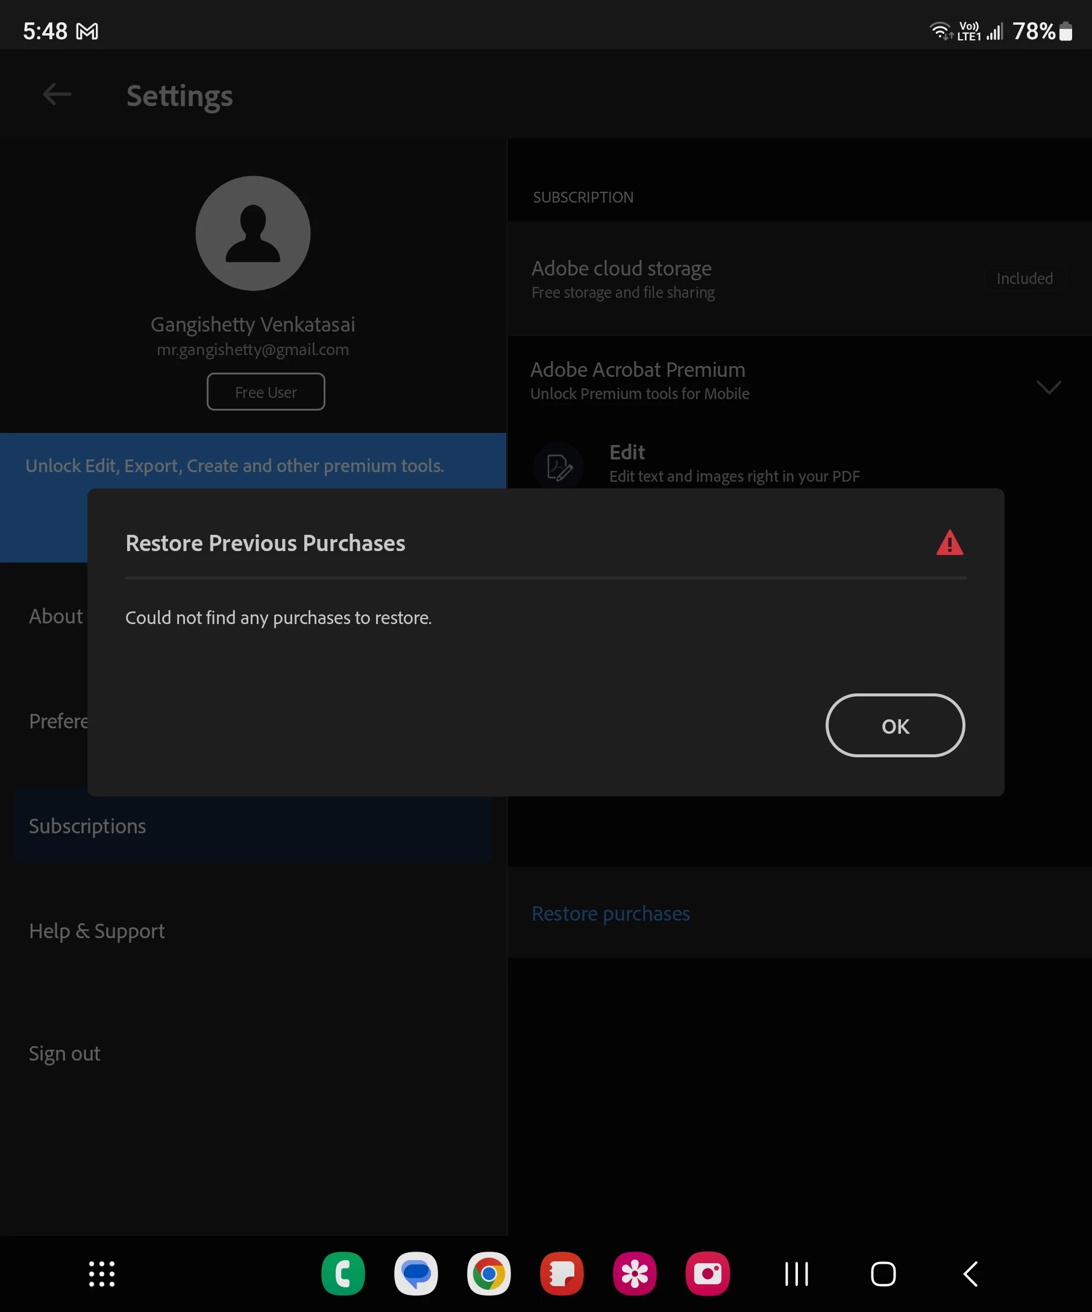Viewport: 1092px width, 1312px height.
Task: Select the Subscriptions menu item
Action: tap(253, 826)
